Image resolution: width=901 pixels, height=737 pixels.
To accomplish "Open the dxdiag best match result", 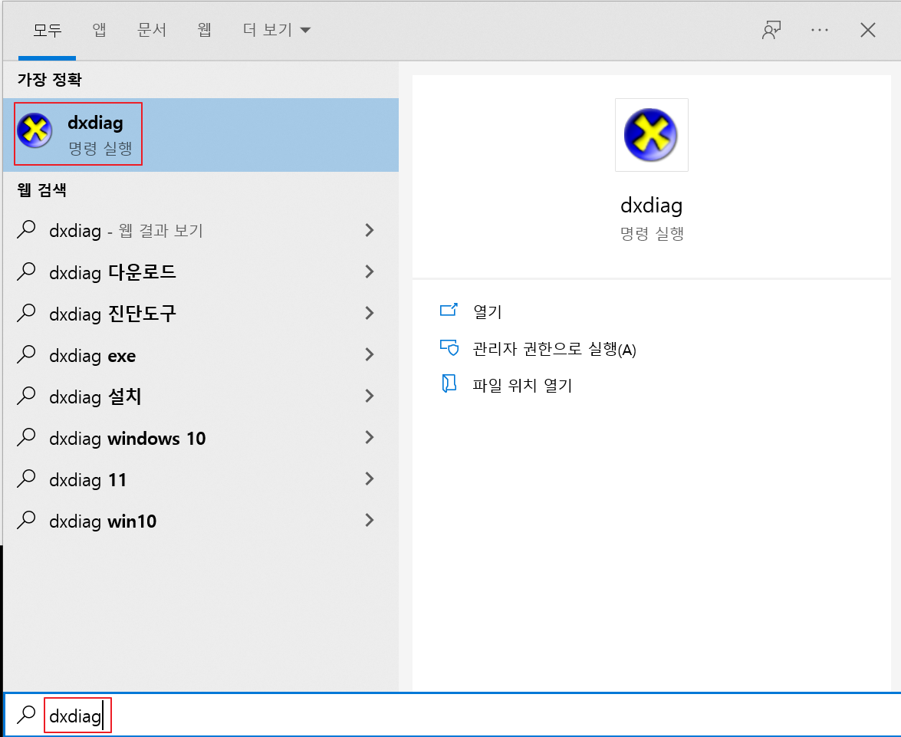I will pyautogui.click(x=201, y=134).
